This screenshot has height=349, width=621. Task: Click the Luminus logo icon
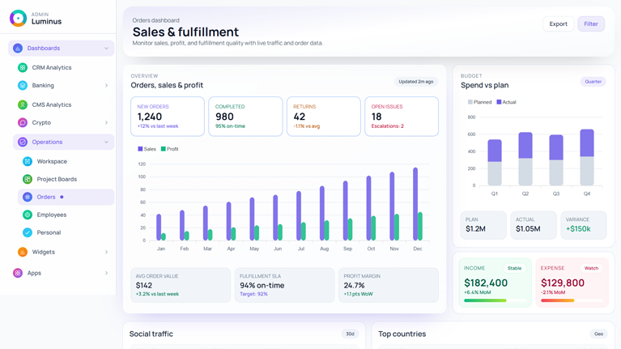(18, 18)
